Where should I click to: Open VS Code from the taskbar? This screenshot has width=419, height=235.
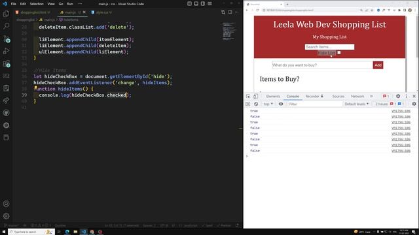84,232
